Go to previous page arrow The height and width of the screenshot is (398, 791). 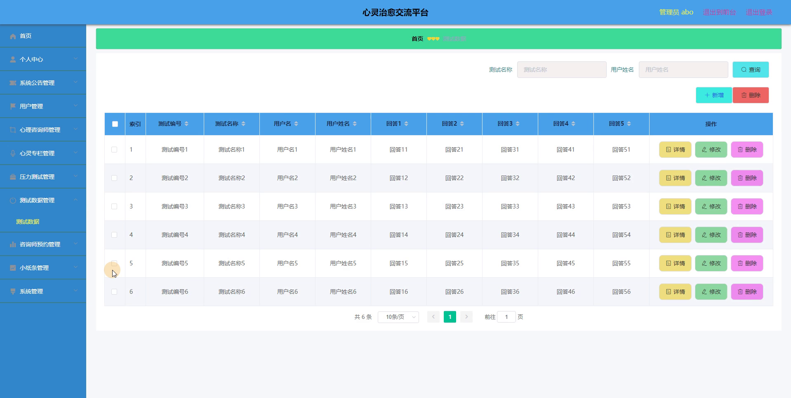tap(433, 317)
